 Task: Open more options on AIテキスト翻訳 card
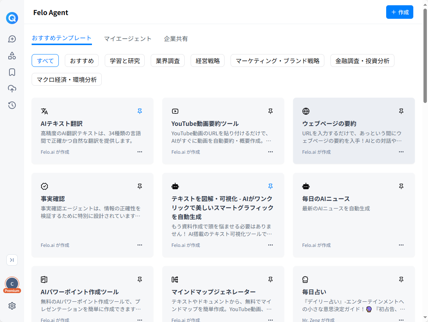pyautogui.click(x=140, y=152)
